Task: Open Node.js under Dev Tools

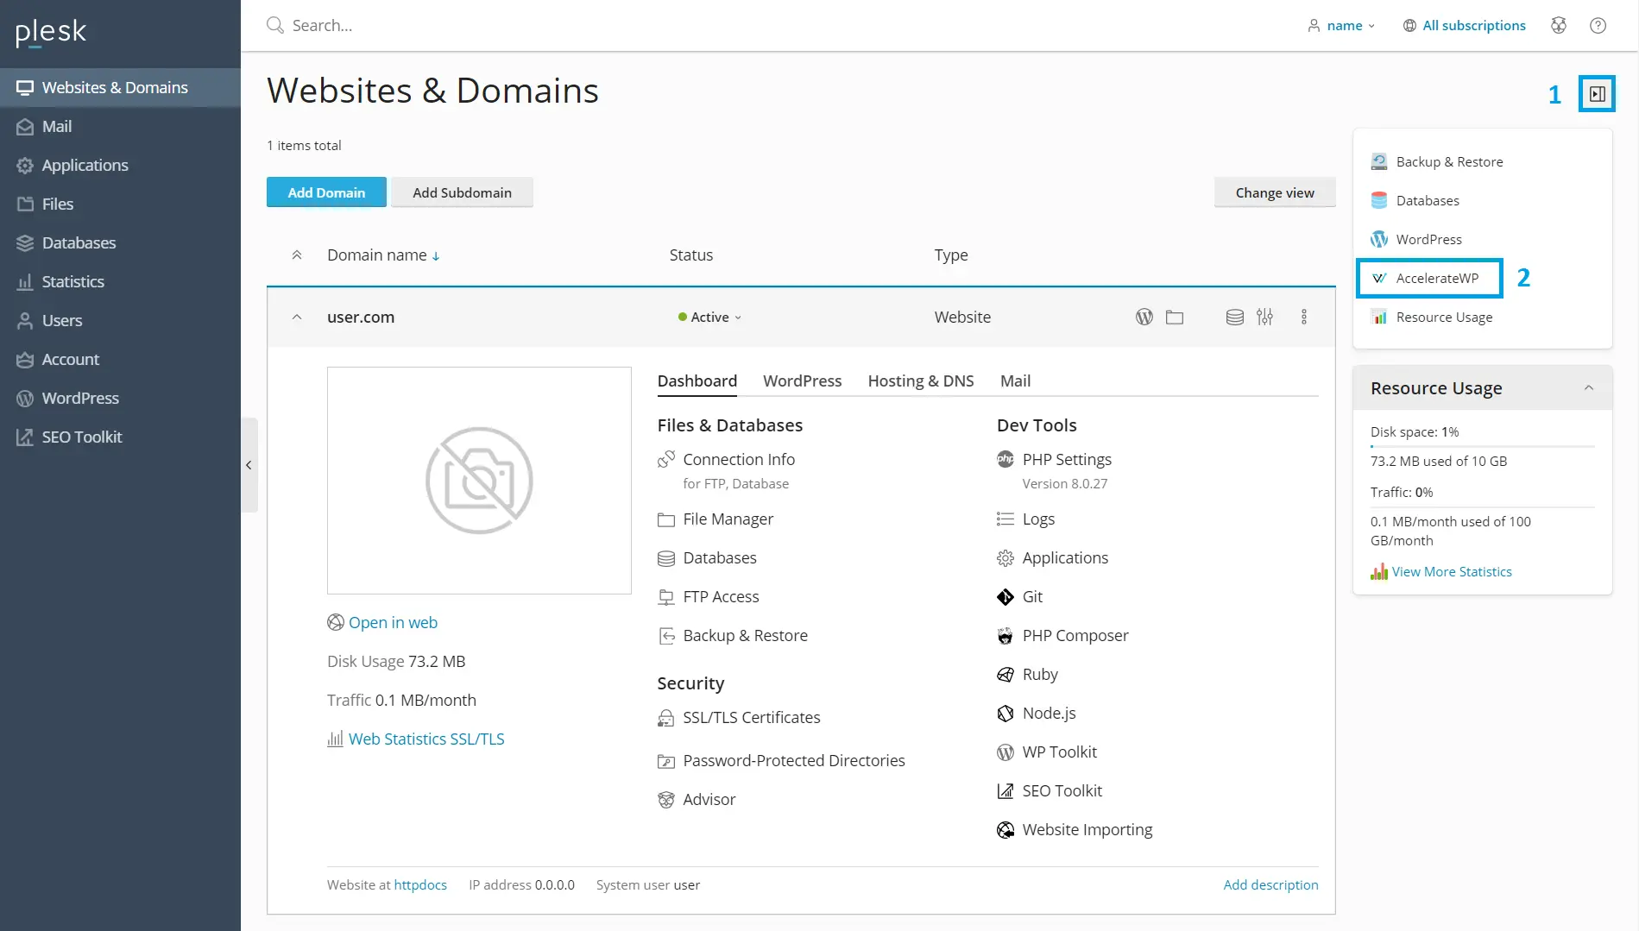Action: 1037,713
